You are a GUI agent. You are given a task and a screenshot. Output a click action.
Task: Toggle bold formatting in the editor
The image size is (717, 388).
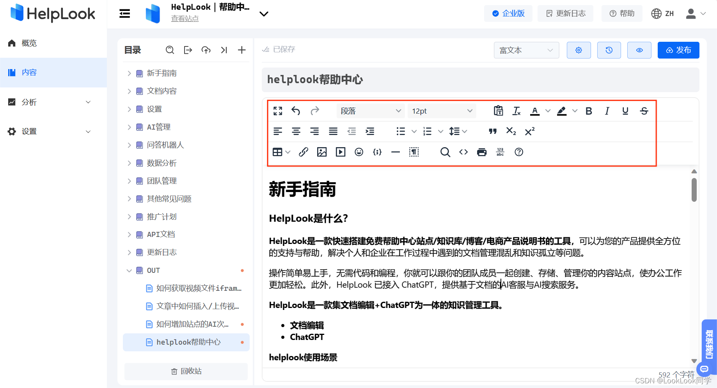(x=589, y=111)
